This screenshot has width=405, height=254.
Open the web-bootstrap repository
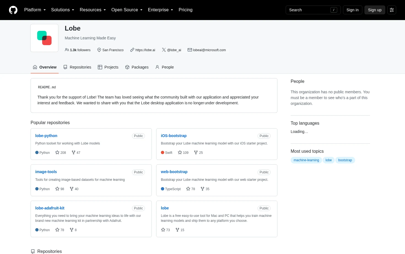[174, 172]
